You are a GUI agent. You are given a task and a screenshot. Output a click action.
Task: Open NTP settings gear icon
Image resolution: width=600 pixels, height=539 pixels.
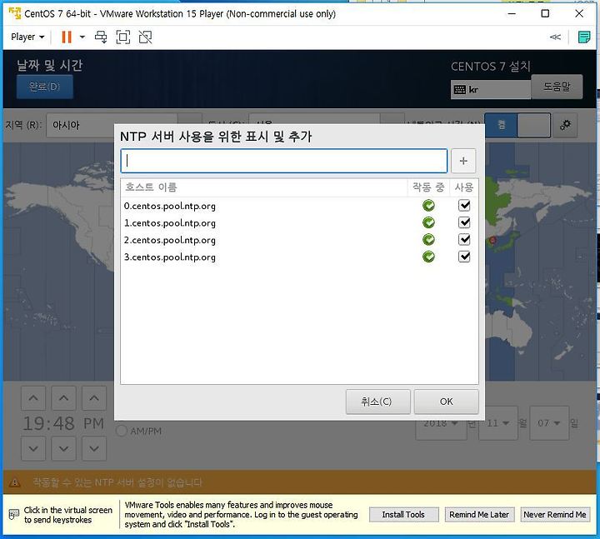click(565, 125)
